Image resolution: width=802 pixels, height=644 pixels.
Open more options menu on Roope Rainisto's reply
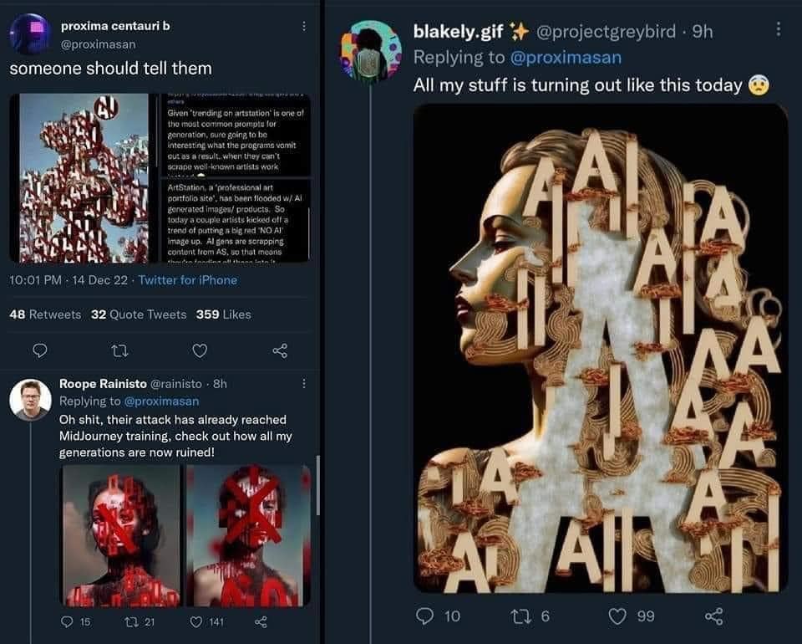click(303, 384)
